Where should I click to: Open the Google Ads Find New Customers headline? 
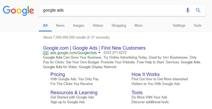[94, 48]
